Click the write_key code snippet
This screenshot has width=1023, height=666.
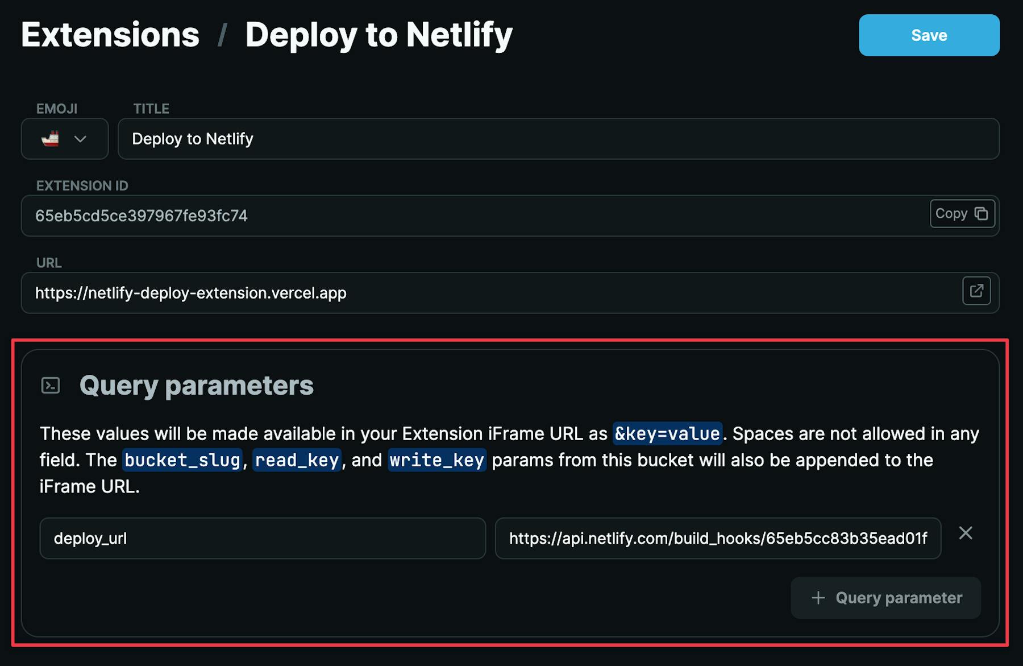point(436,460)
